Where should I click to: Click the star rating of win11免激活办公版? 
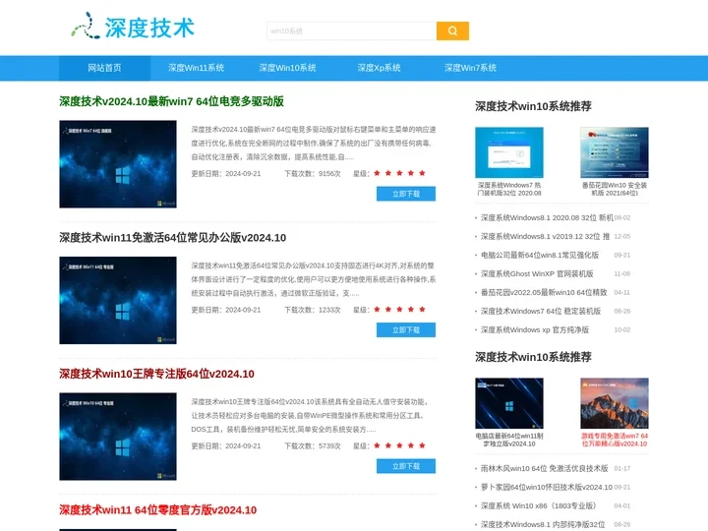click(399, 310)
